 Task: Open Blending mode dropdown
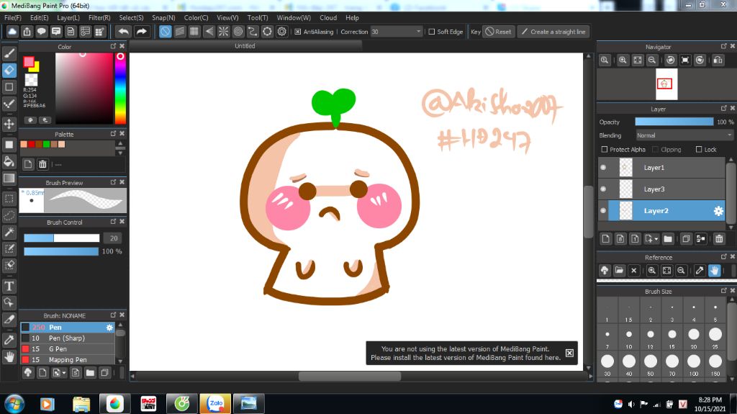coord(684,135)
